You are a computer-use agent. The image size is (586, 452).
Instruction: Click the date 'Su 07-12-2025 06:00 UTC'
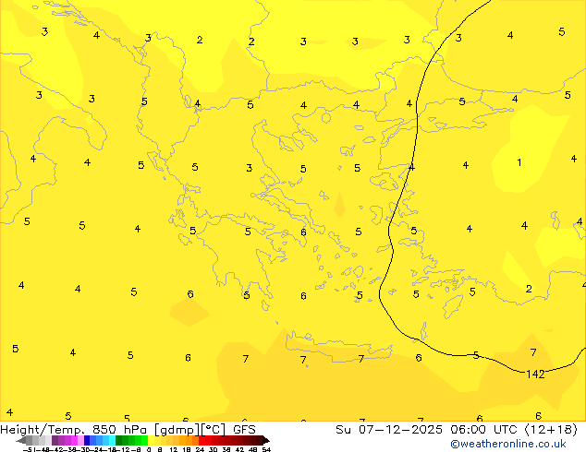click(x=428, y=430)
